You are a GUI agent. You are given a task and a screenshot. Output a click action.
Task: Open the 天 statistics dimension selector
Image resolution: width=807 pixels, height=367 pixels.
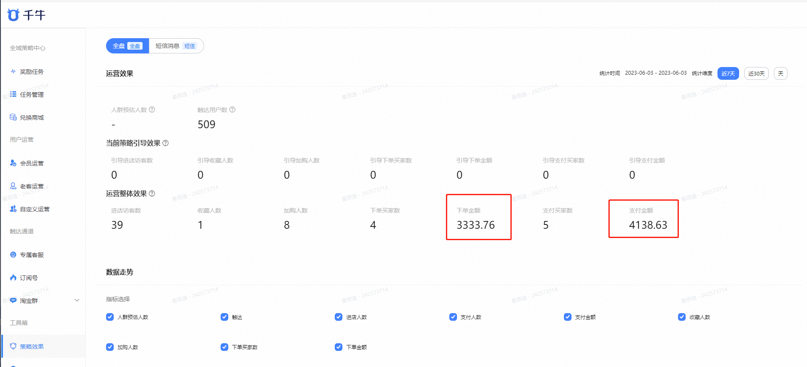[781, 73]
